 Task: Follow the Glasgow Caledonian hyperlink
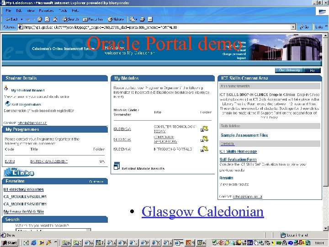[203, 212]
